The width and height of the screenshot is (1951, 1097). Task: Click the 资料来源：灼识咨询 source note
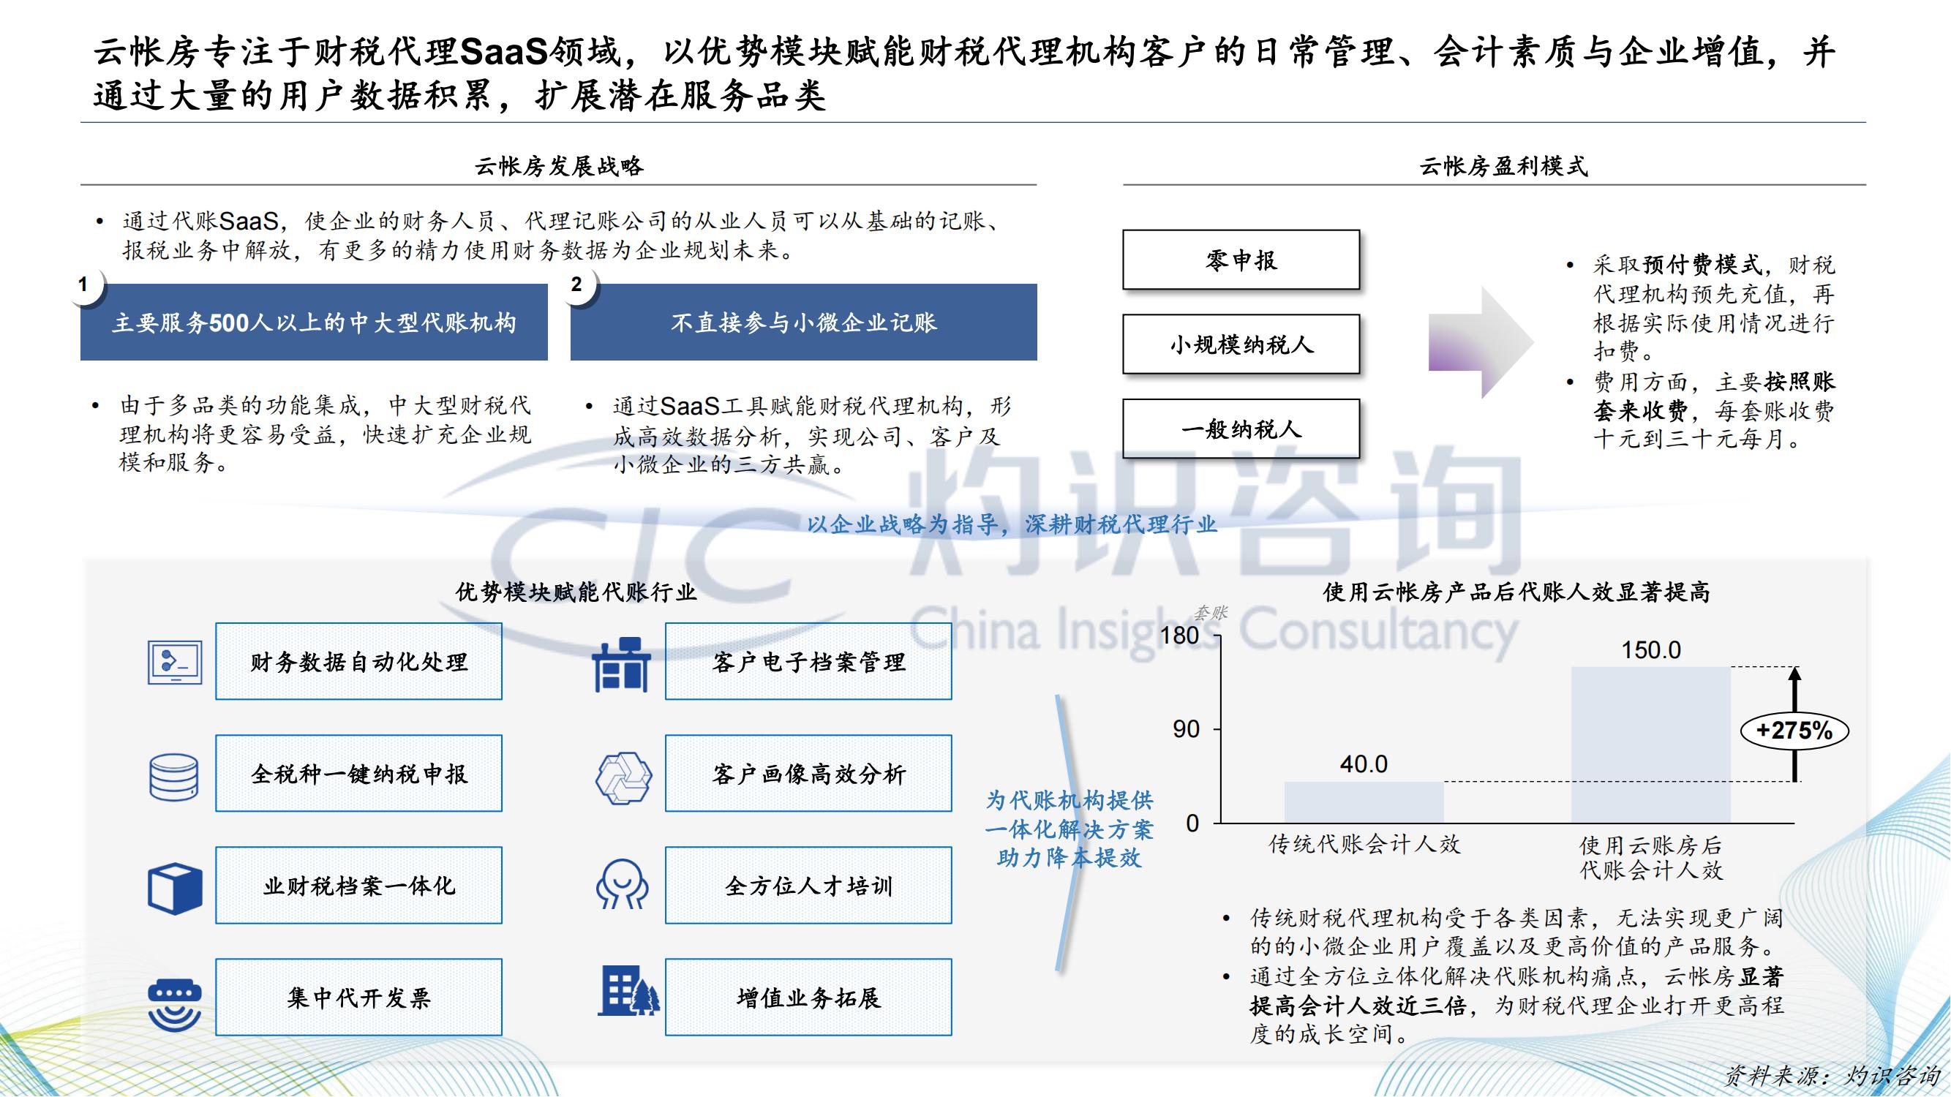coord(1832,1075)
